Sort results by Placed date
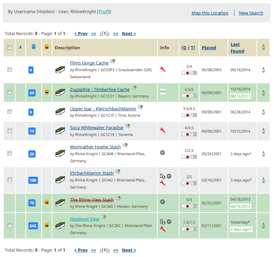Image resolution: width=274 pixels, height=257 pixels. click(209, 48)
